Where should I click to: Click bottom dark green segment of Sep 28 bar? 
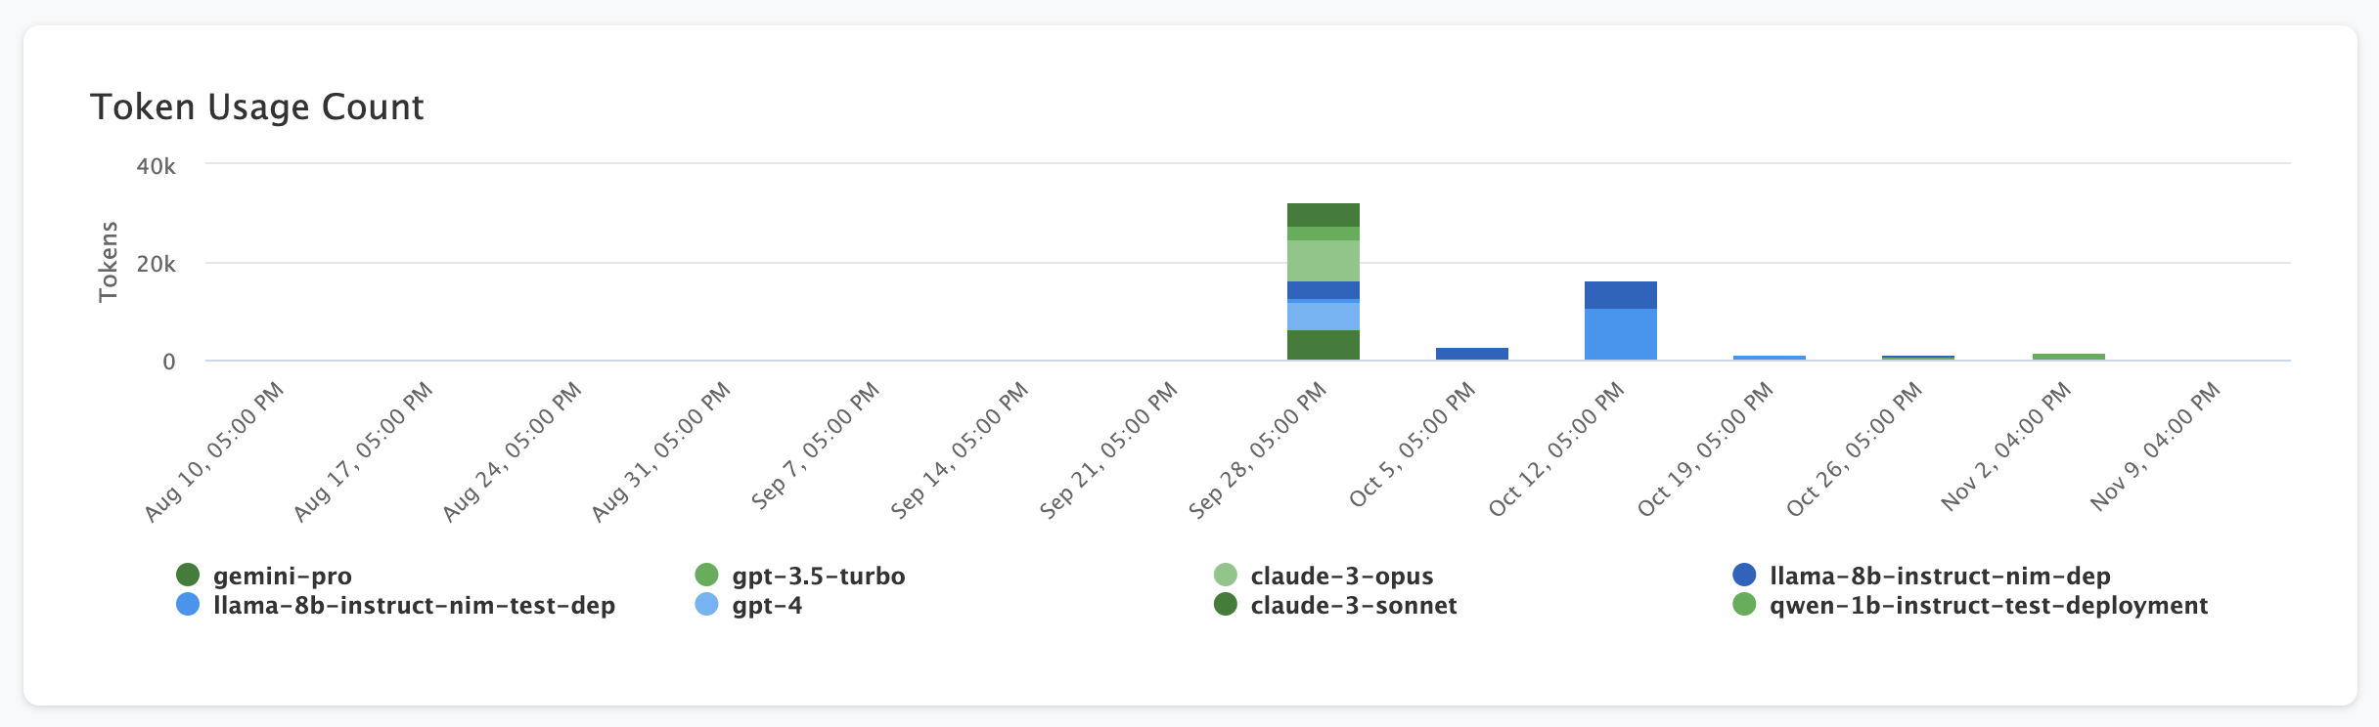click(x=1323, y=345)
